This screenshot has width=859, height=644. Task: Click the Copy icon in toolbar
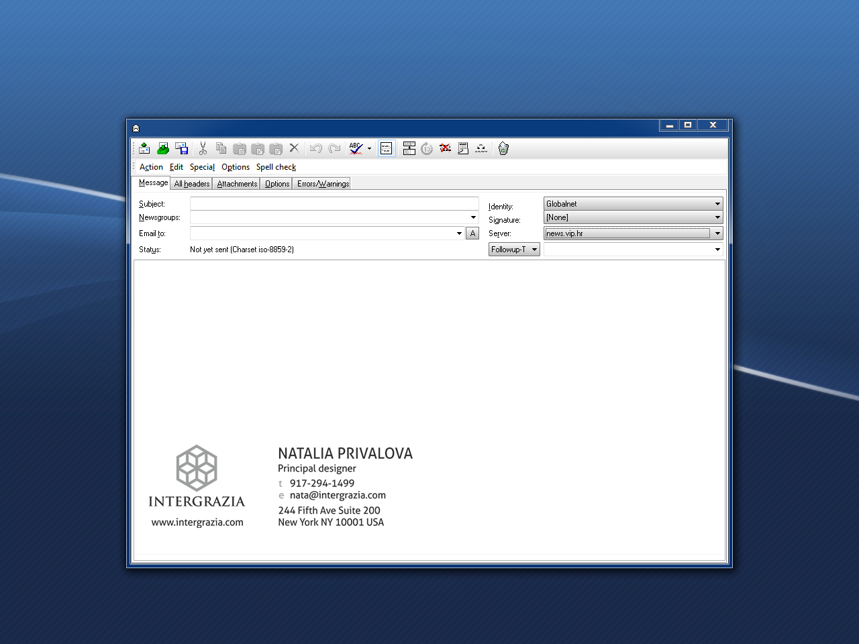221,148
